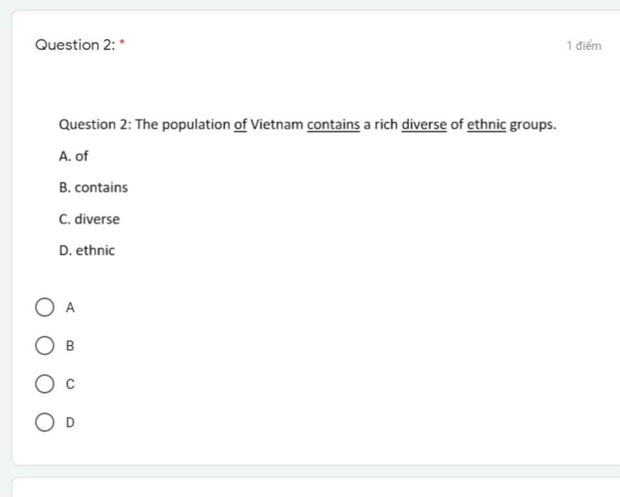Click the letter D label beside radio

click(70, 423)
